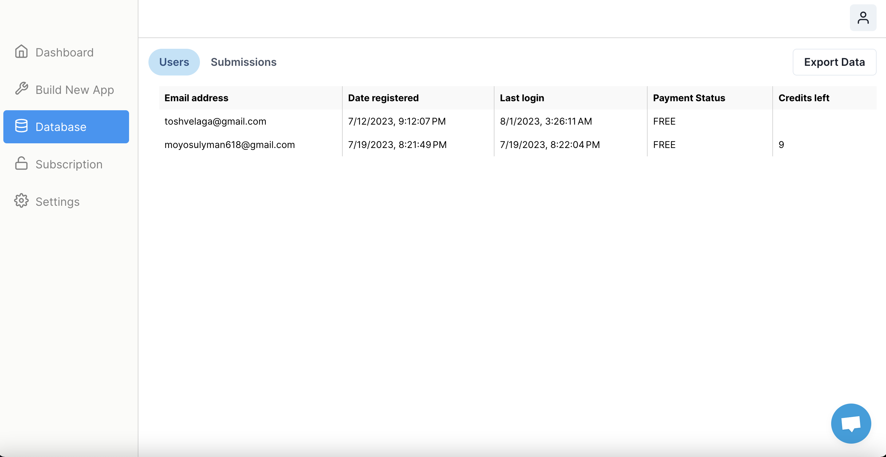Viewport: 886px width, 457px height.
Task: Switch to the Submissions tab
Action: (x=243, y=62)
